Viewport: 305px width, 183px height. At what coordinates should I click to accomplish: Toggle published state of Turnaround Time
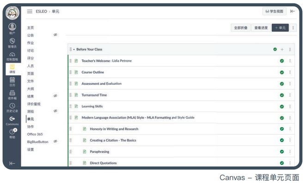(282, 95)
